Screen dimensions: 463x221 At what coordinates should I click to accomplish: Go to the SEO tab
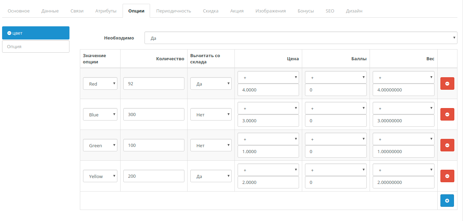click(x=330, y=11)
